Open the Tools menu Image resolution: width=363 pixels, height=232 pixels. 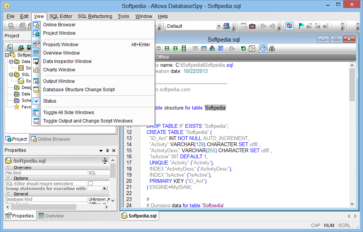pyautogui.click(x=123, y=16)
